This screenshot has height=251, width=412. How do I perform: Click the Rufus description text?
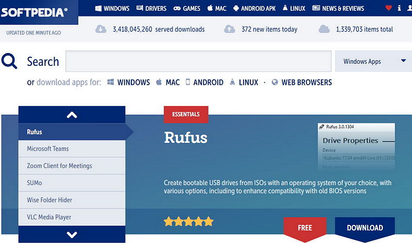278,187
